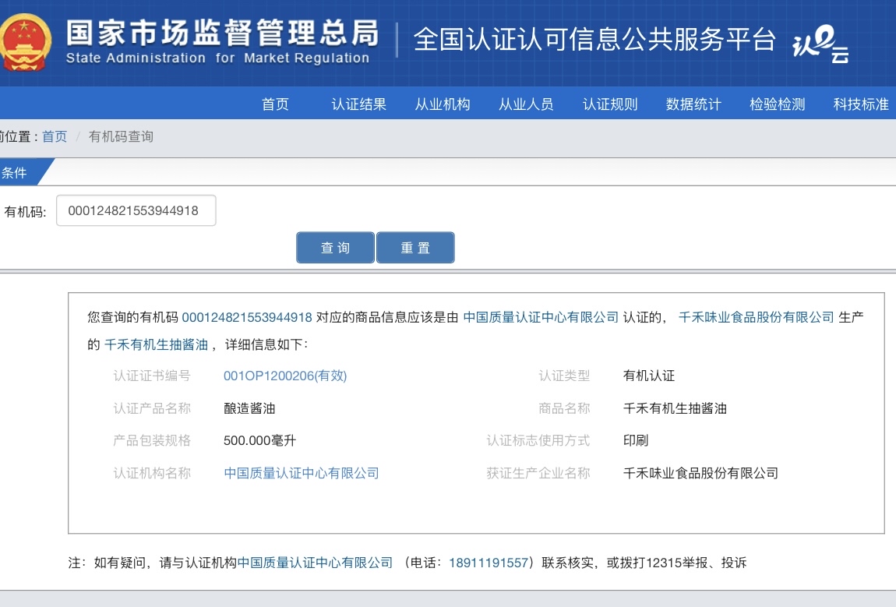This screenshot has height=607, width=896.
Task: Click 中国质量认证中心有限公司 link in the footer note
Action: tap(315, 563)
